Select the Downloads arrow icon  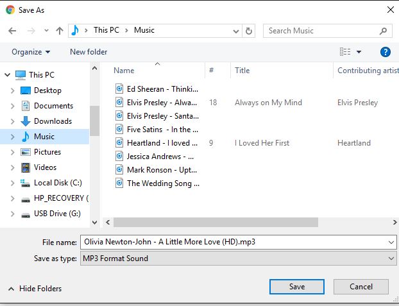(26, 121)
